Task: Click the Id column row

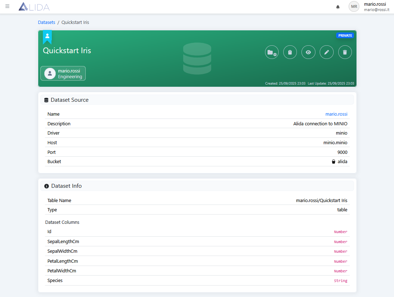Action: tap(197, 232)
